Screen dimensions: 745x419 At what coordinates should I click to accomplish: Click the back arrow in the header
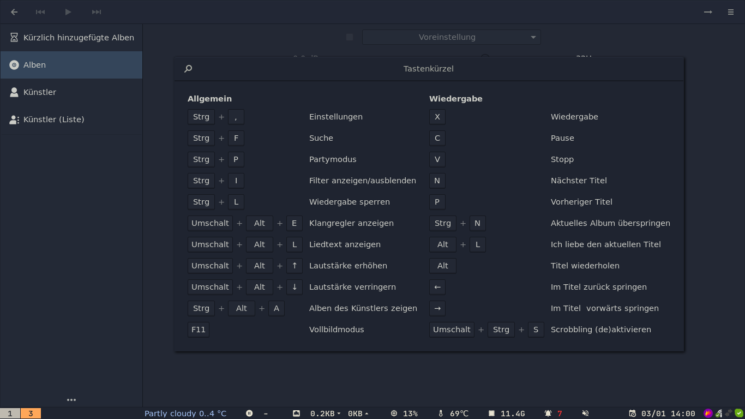pyautogui.click(x=14, y=12)
